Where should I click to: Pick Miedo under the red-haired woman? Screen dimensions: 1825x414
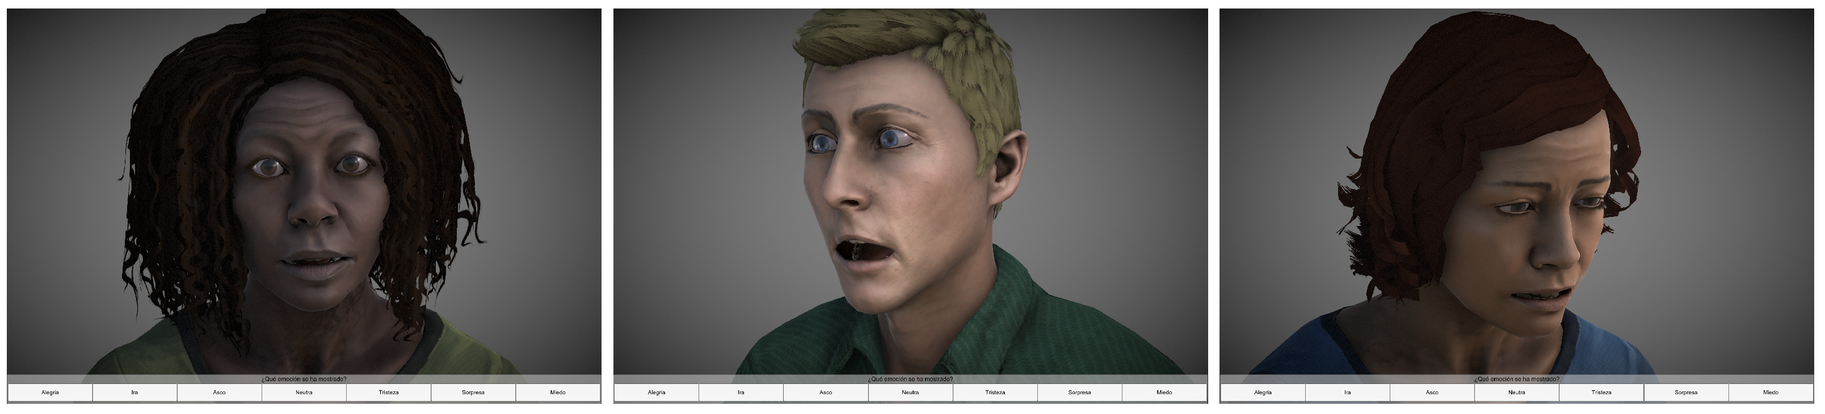(1771, 392)
